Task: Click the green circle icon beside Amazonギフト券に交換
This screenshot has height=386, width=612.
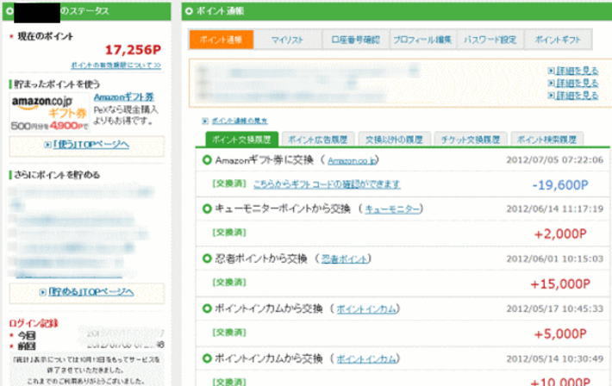Action: (x=207, y=160)
